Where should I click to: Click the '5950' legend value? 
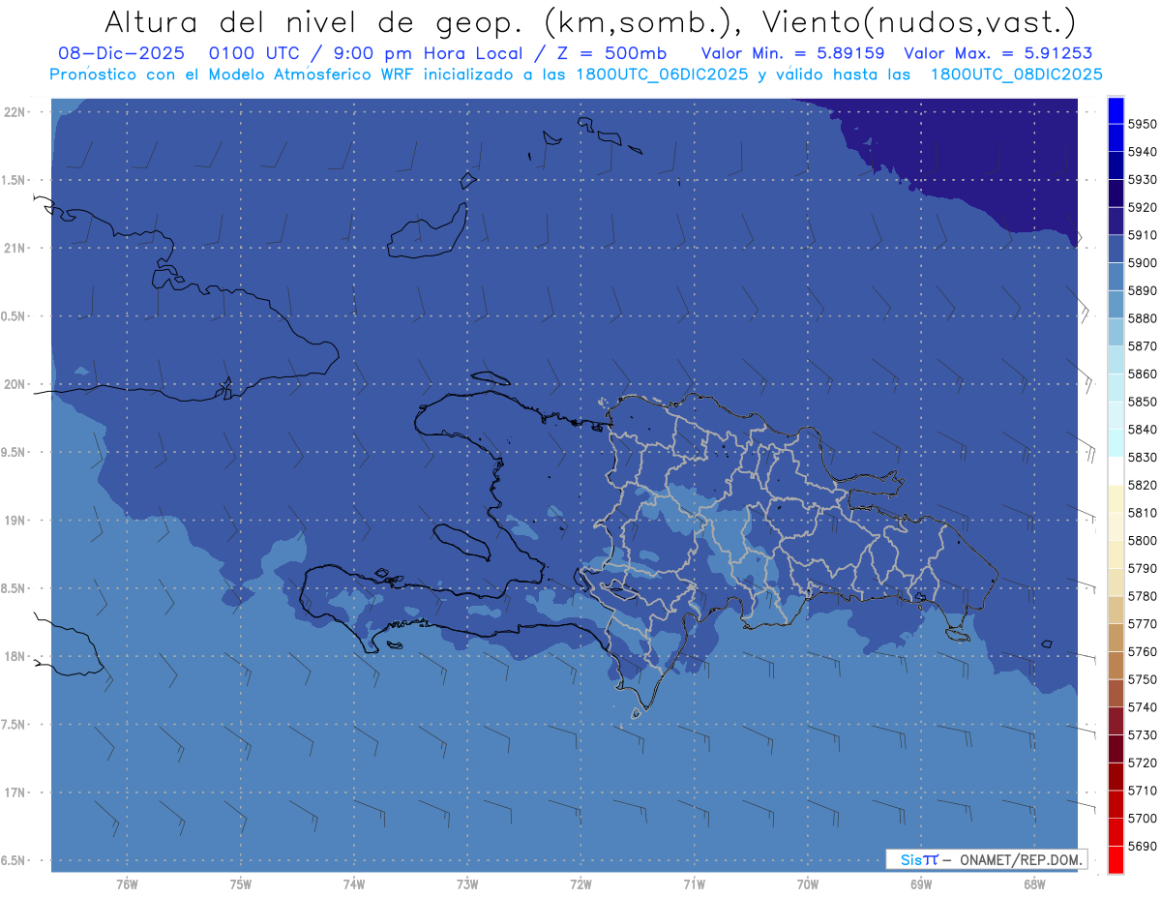tap(1143, 124)
